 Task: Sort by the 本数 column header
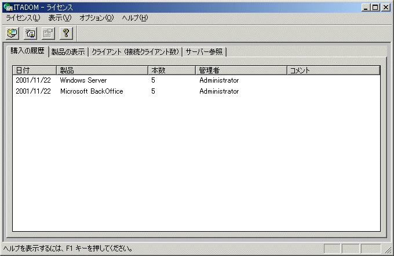click(x=172, y=71)
